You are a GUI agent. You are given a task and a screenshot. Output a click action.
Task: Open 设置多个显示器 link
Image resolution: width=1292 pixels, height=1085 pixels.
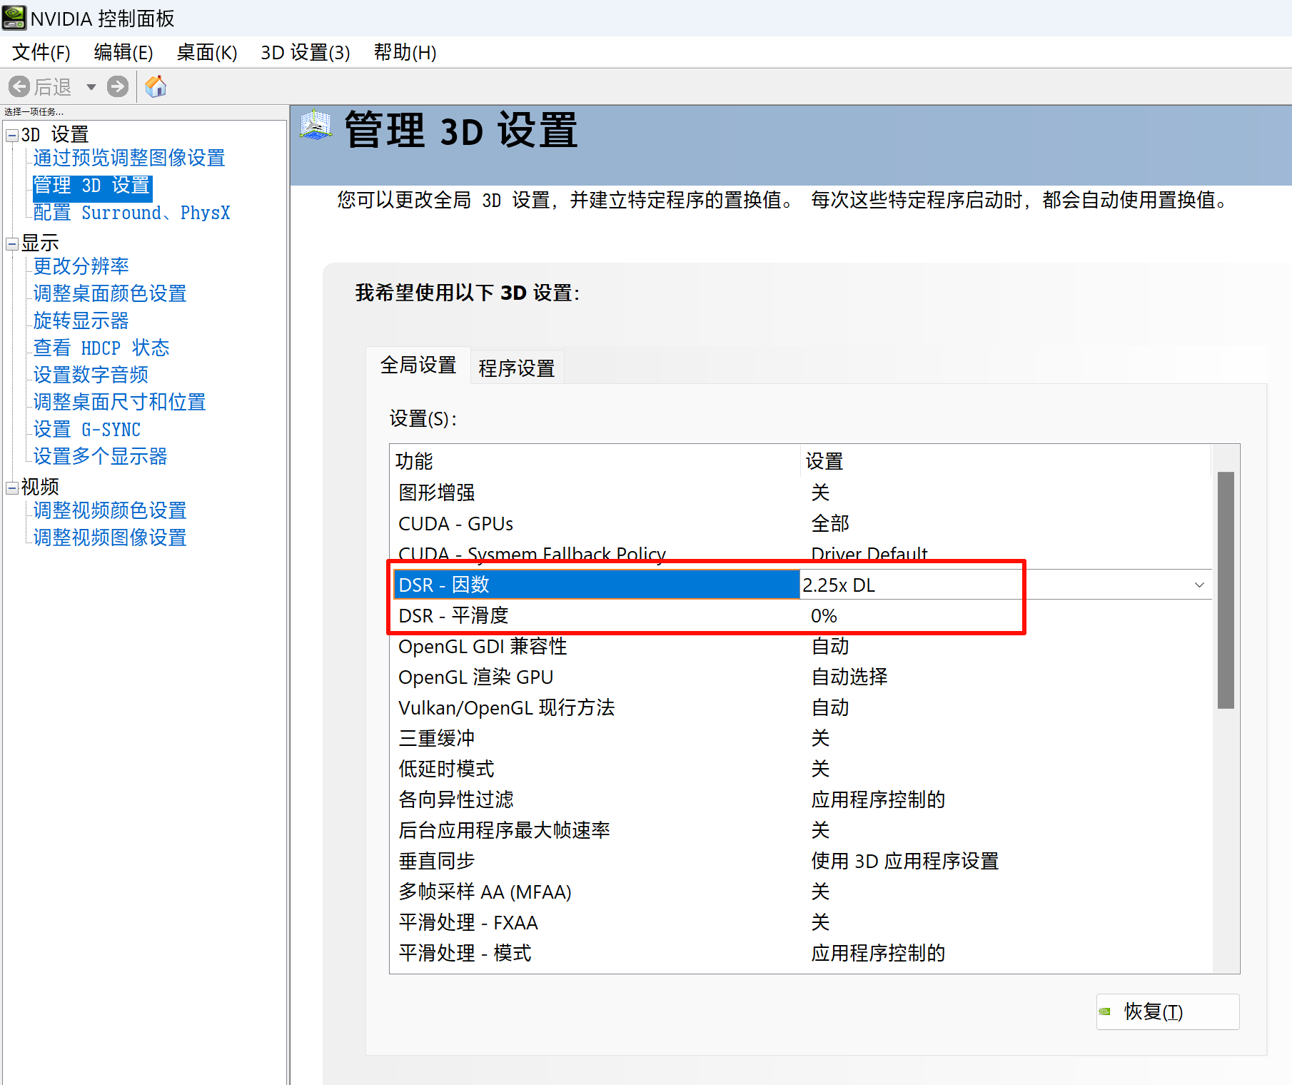click(x=101, y=456)
